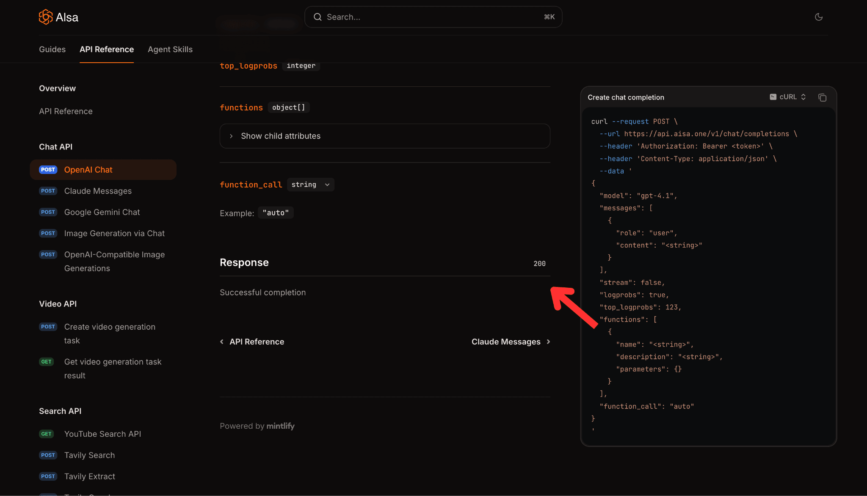
Task: Click POST badge next to Tavily Extract
Action: tap(48, 476)
